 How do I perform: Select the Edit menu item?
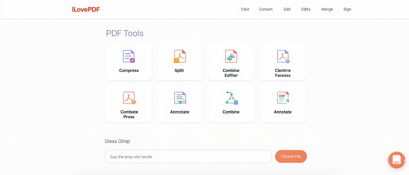pyautogui.click(x=287, y=9)
